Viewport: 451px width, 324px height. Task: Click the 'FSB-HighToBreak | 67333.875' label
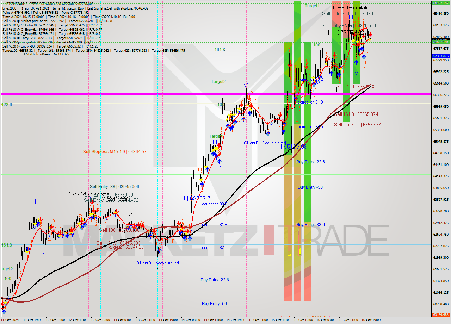click(47, 54)
